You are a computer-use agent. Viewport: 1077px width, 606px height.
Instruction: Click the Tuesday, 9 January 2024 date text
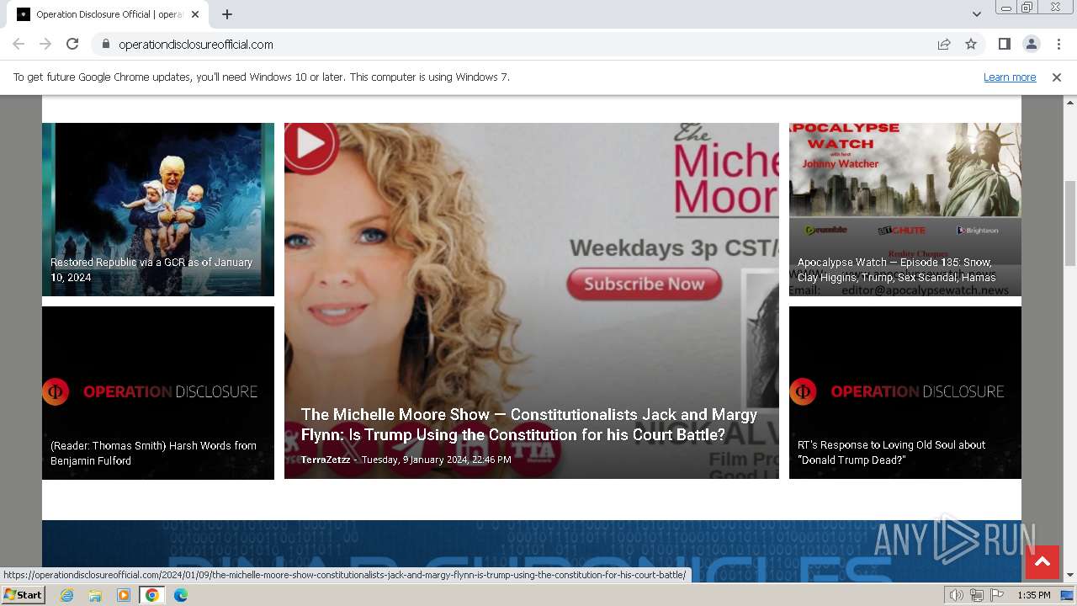coord(436,460)
